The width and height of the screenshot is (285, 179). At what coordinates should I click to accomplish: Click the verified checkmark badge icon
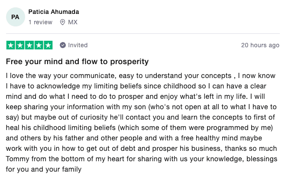tap(63, 45)
